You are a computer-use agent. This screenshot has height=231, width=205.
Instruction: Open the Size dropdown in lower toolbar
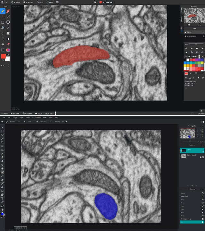35,122
